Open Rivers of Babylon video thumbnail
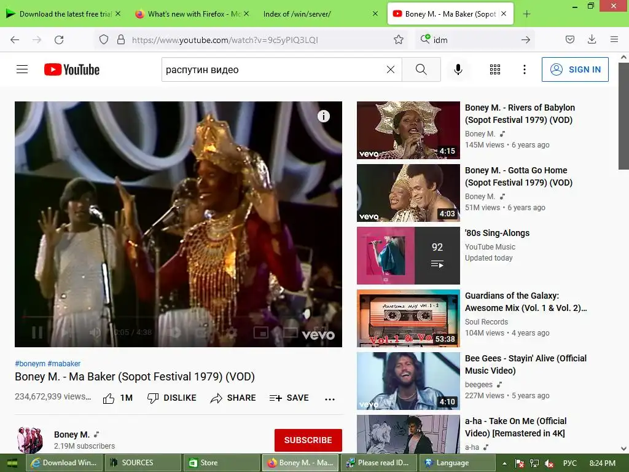629x472 pixels. coord(408,130)
